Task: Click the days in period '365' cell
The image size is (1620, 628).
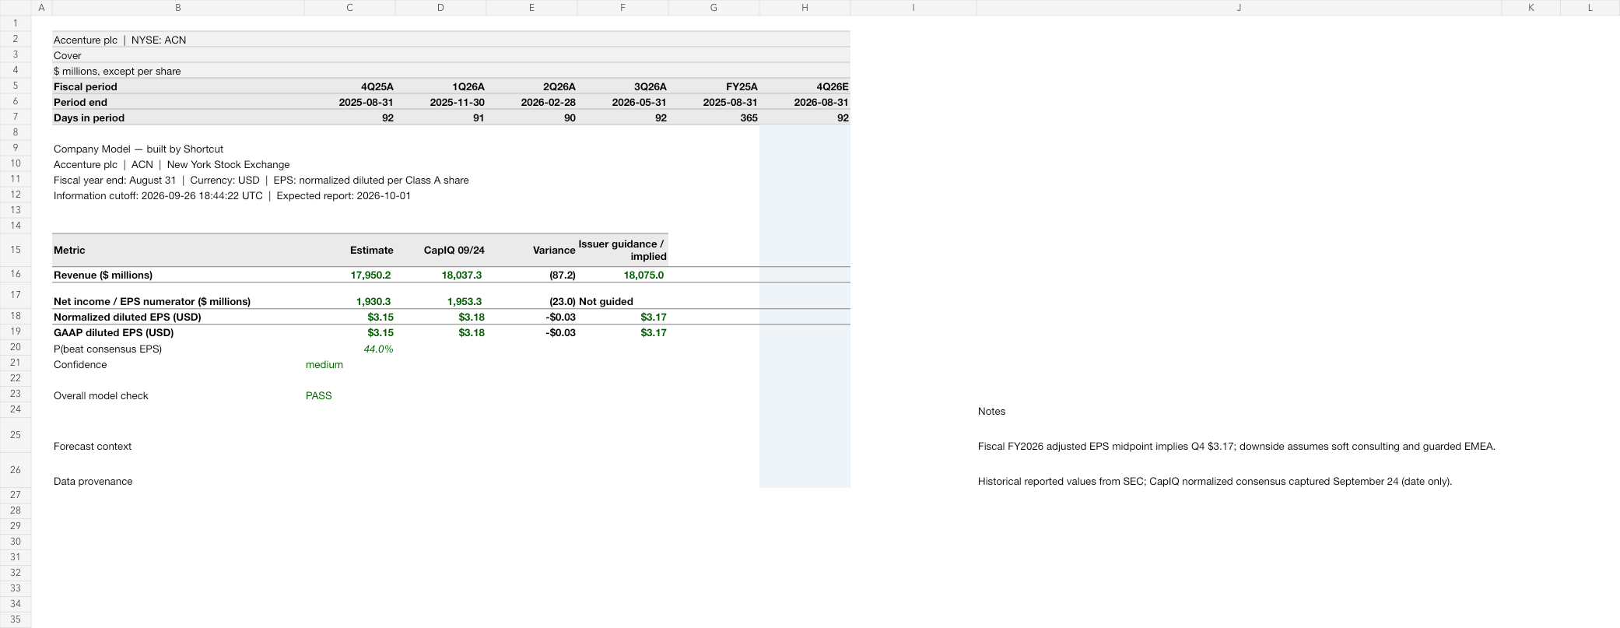Action: [x=714, y=118]
